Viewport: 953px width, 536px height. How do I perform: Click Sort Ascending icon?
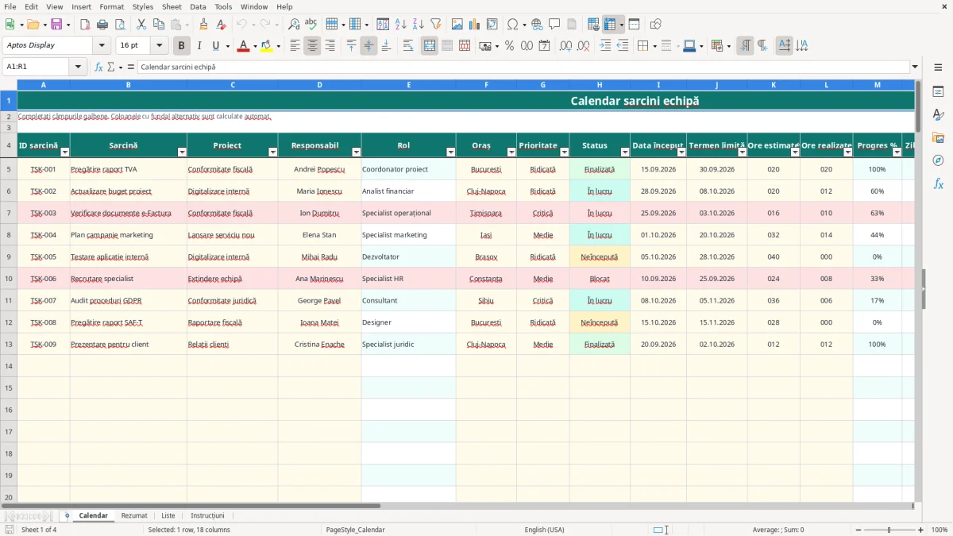(400, 25)
